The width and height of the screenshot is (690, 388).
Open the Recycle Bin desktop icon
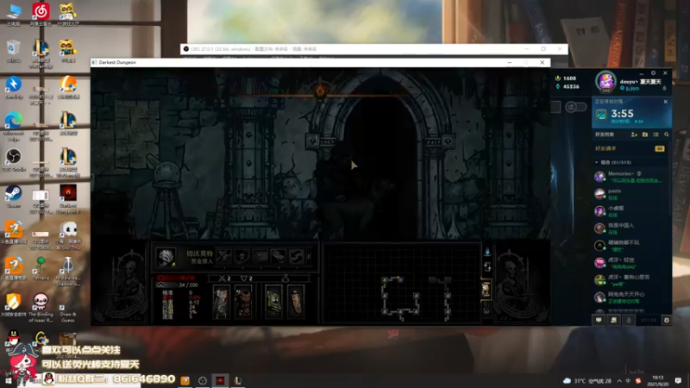[13, 50]
